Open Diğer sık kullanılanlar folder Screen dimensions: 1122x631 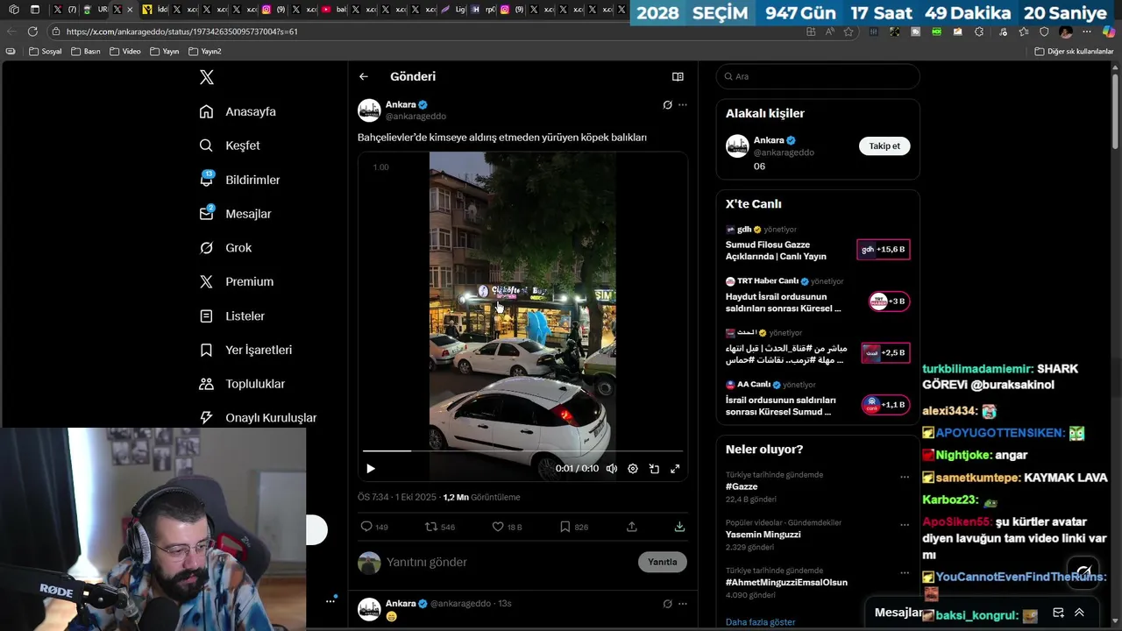point(1074,52)
